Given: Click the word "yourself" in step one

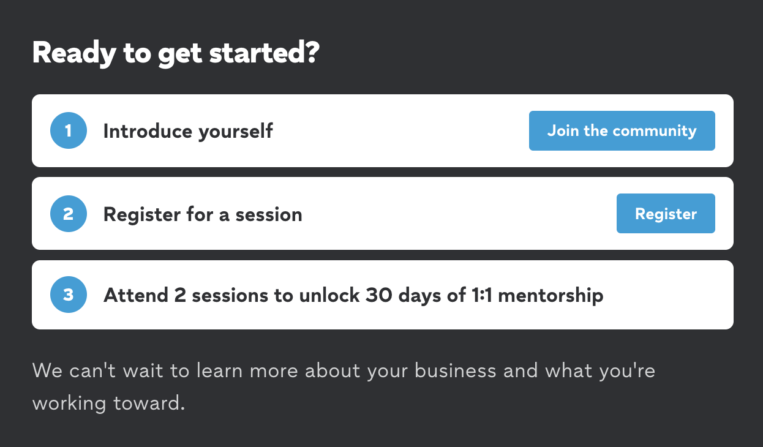Looking at the screenshot, I should (235, 132).
